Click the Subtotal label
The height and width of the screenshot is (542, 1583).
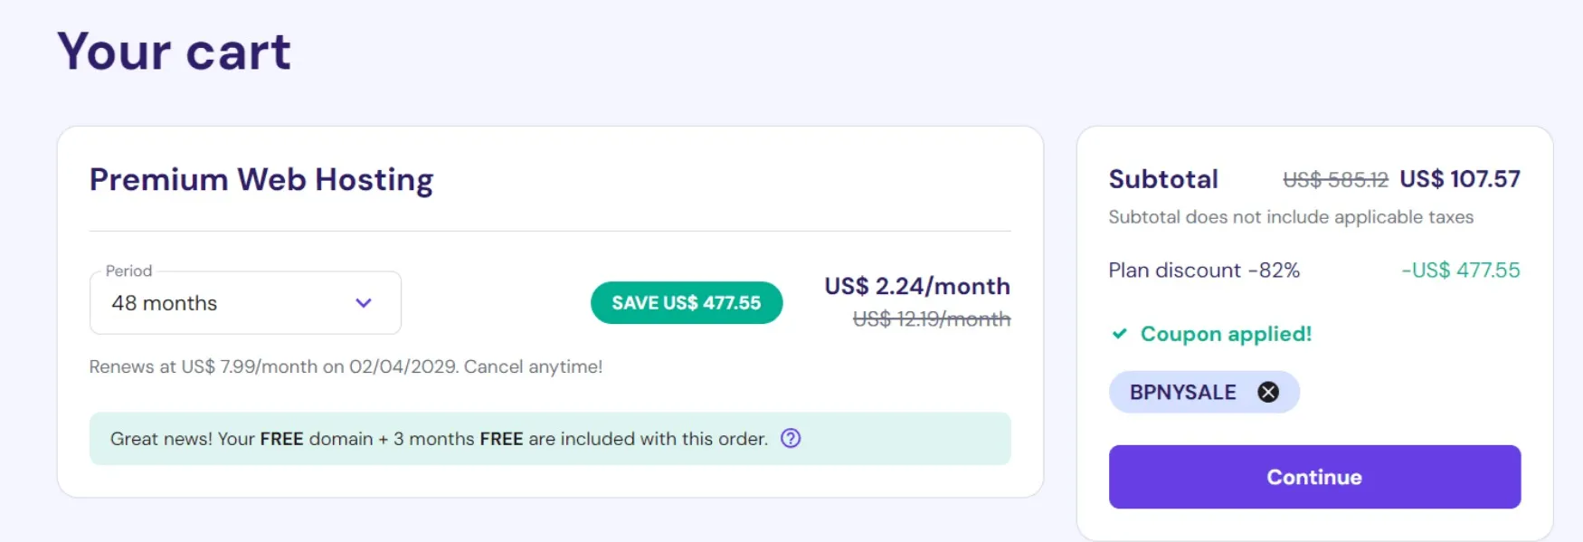[1163, 178]
